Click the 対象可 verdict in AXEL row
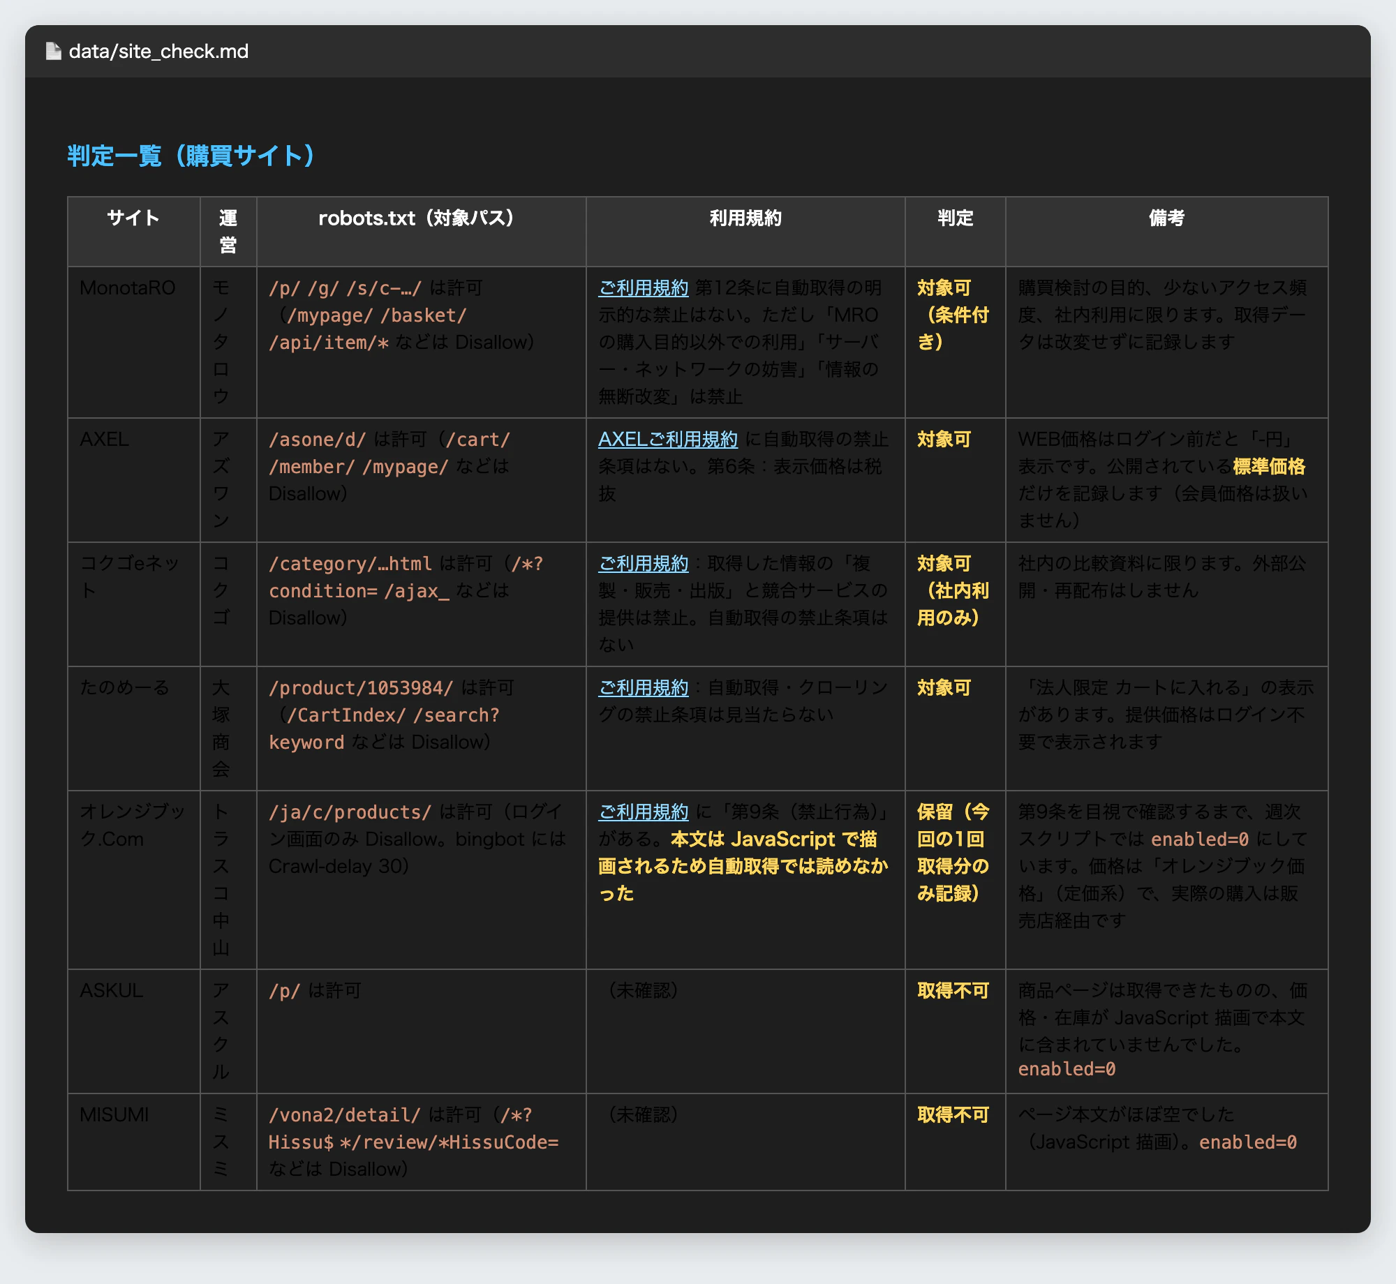 [944, 439]
